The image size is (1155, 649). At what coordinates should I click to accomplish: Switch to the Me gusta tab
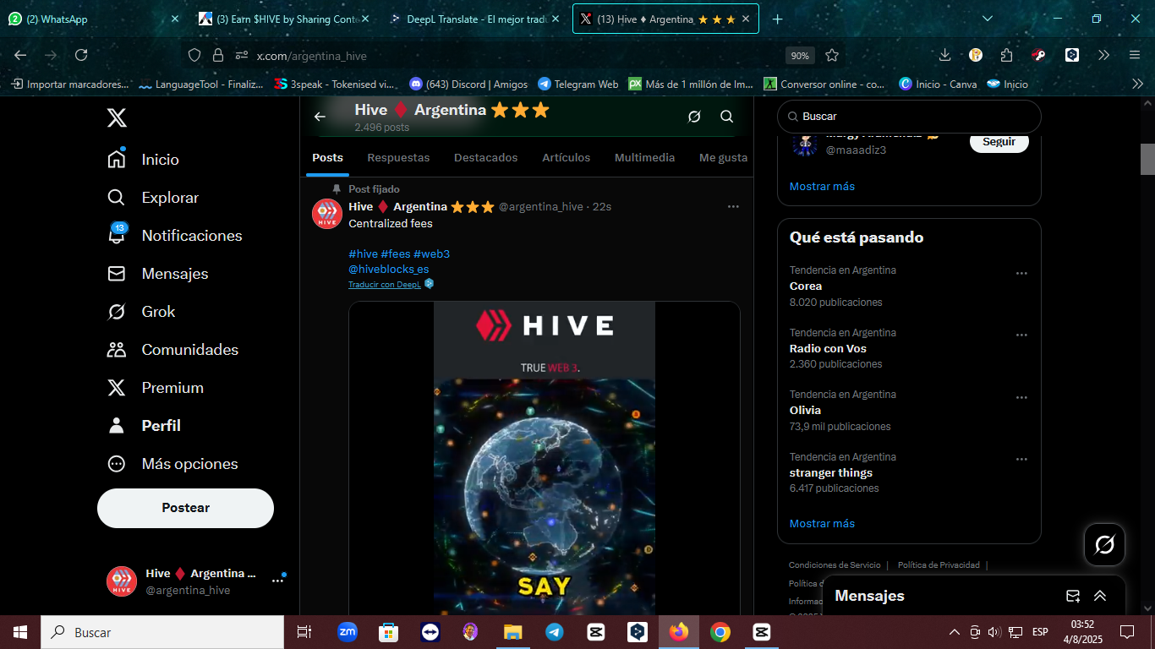point(724,158)
